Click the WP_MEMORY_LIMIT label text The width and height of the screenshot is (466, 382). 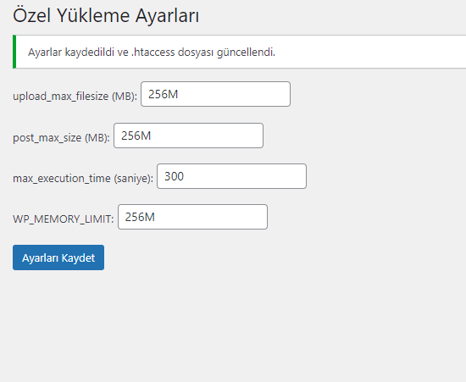(x=64, y=219)
